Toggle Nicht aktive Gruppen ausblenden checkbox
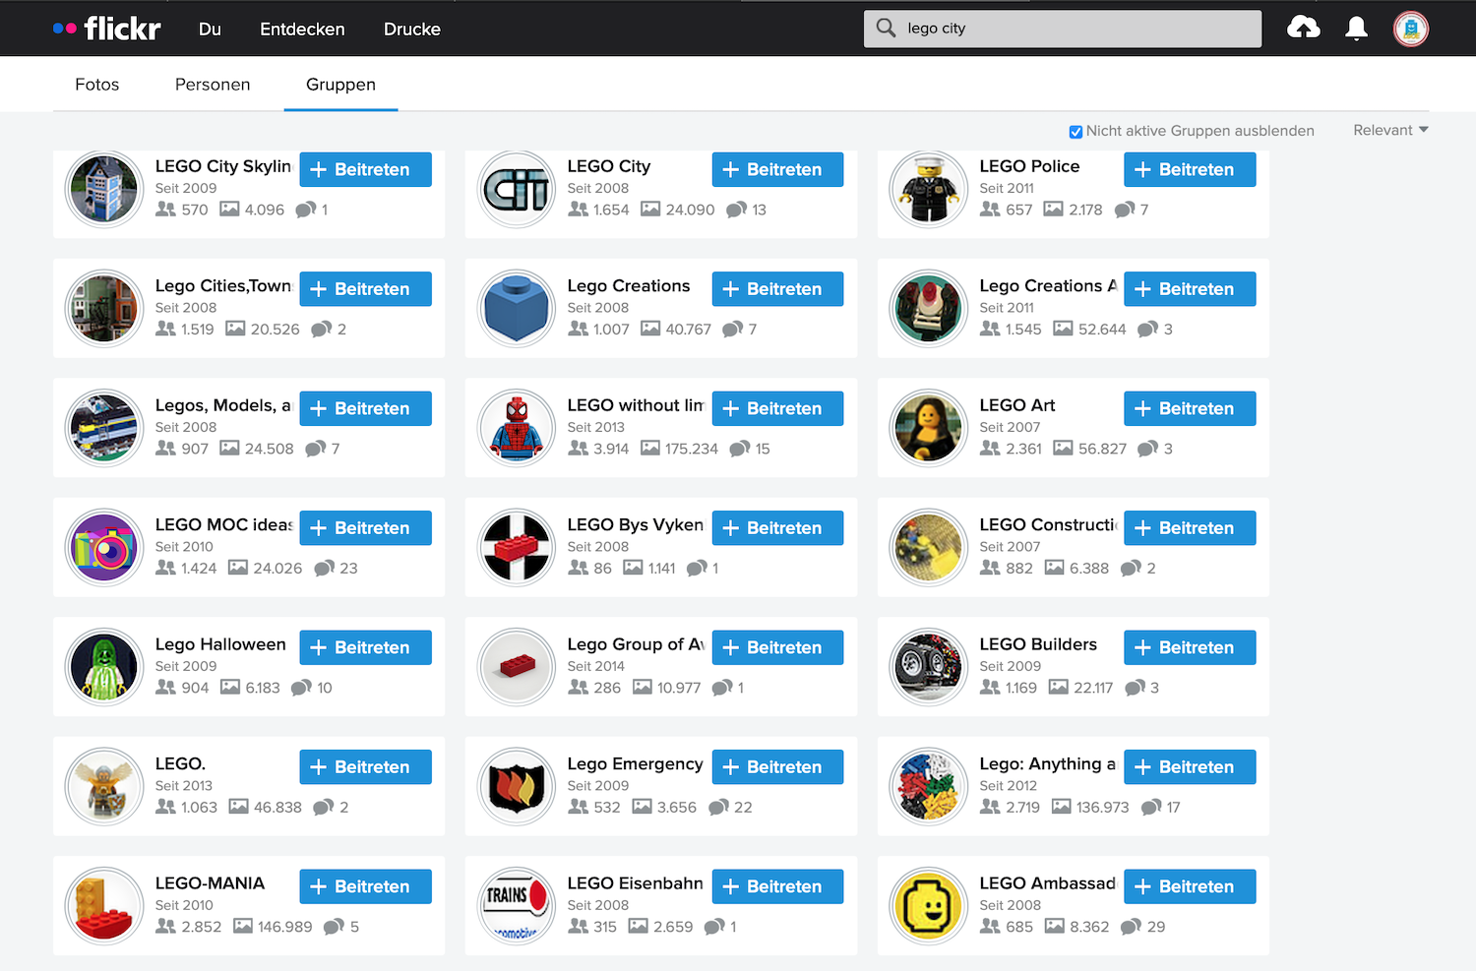 [x=1076, y=132]
